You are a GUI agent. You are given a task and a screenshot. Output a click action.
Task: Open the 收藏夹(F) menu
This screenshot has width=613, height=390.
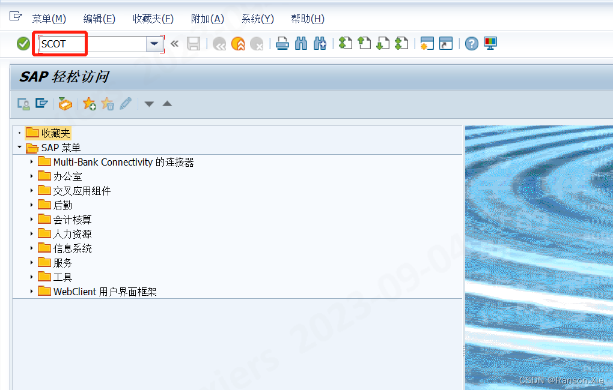click(x=153, y=19)
